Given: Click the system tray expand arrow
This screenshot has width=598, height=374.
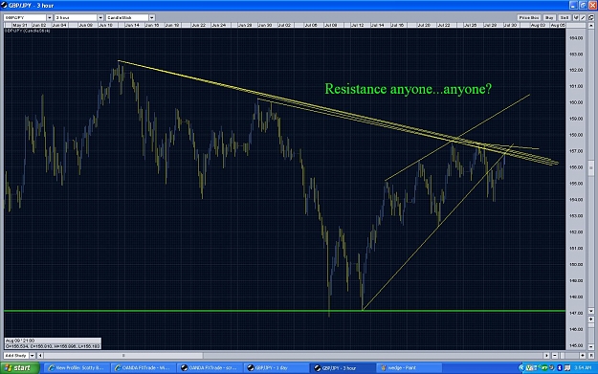Looking at the screenshot, I should 521,368.
